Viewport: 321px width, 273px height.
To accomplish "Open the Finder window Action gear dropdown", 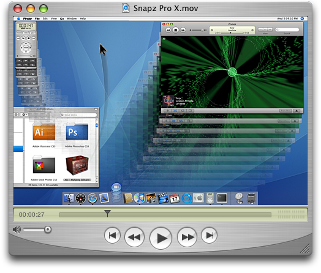I will [24, 114].
